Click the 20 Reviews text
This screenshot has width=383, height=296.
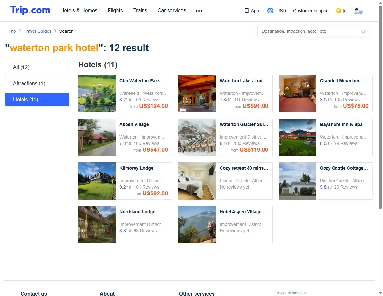(x=346, y=187)
